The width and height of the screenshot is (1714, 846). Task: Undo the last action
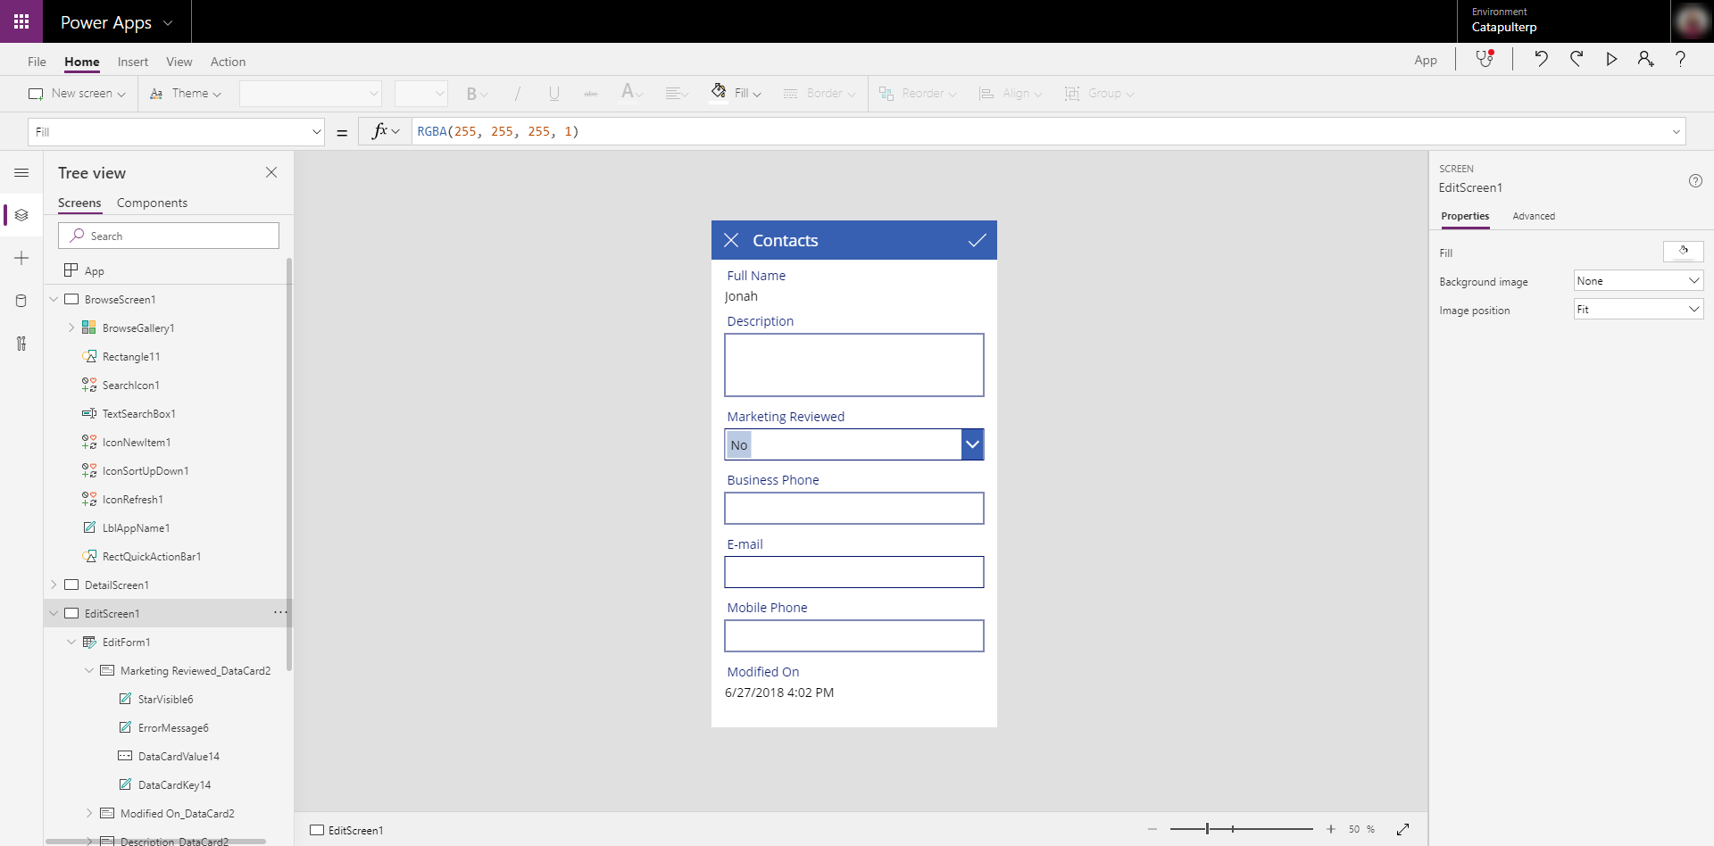coord(1541,59)
